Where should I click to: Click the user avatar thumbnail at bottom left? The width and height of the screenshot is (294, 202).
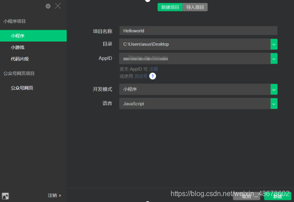5,196
